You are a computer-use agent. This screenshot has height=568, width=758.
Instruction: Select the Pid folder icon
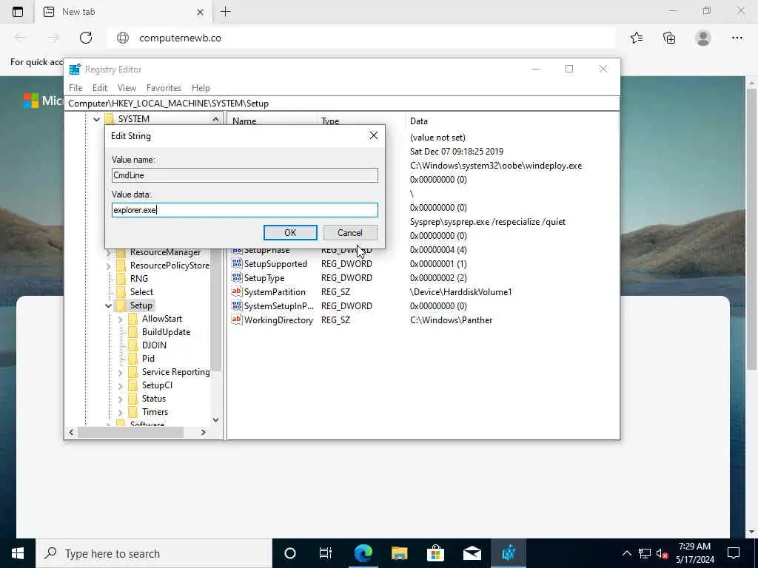[x=133, y=359]
